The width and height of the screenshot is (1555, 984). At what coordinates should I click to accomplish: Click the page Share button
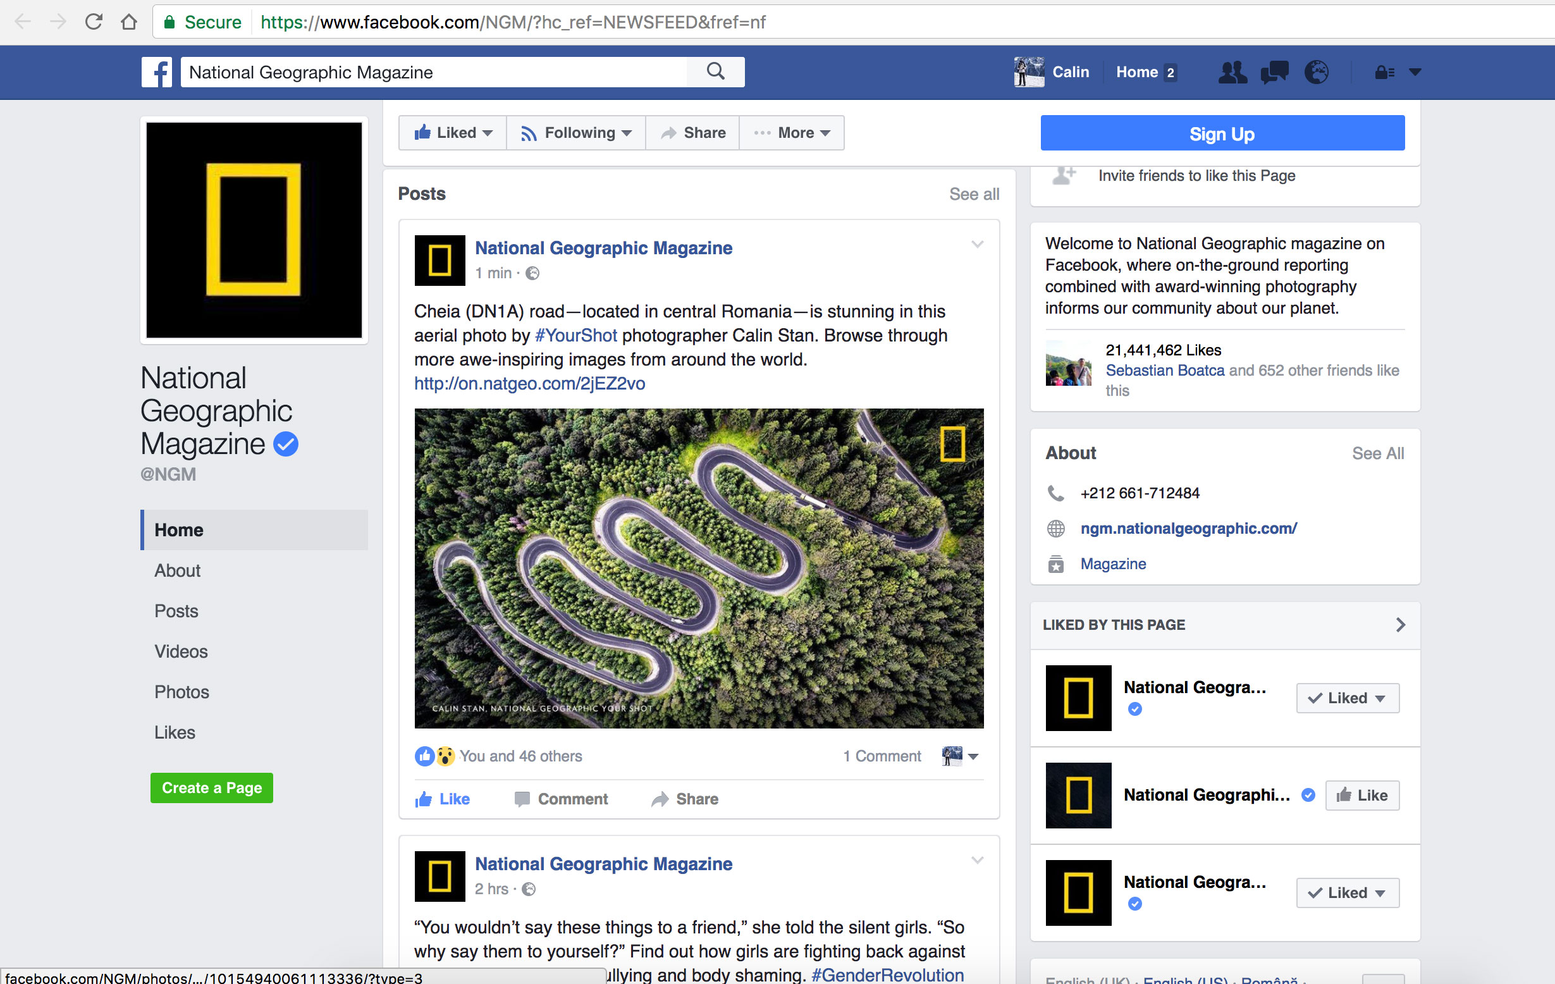[x=692, y=133]
